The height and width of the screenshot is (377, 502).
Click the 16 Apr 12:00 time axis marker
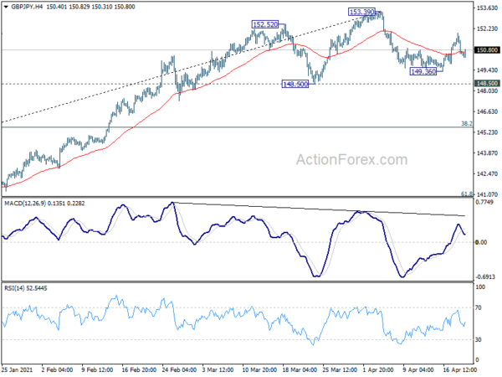coord(460,369)
